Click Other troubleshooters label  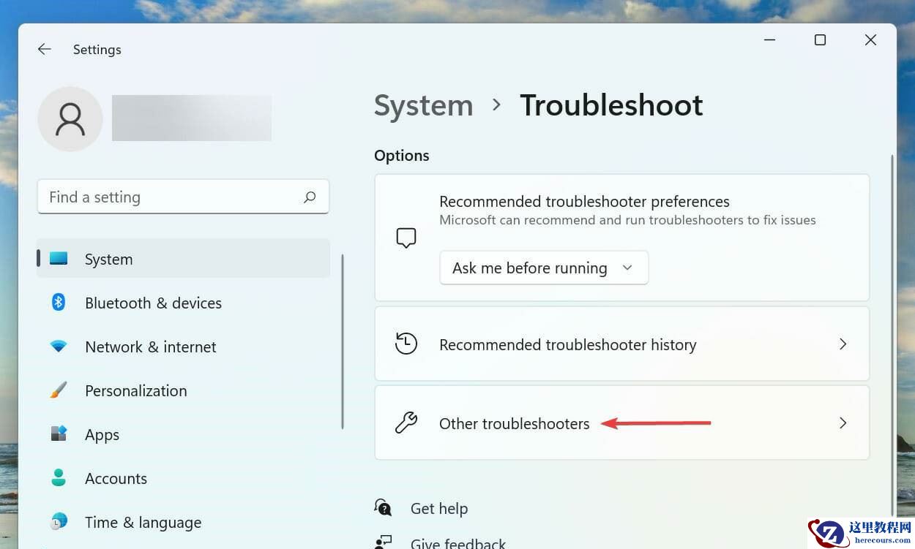(x=514, y=423)
